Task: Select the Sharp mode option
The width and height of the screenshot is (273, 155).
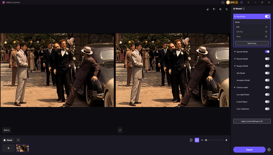Action: (252, 37)
